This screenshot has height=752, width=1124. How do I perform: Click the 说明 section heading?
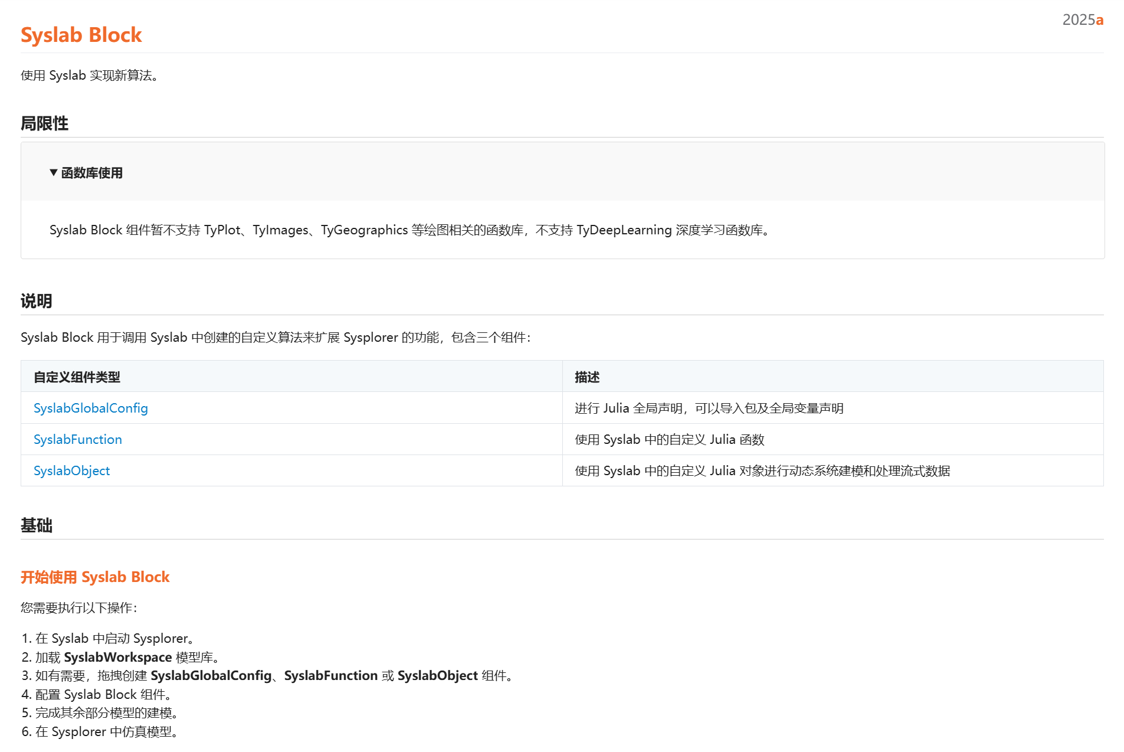point(37,301)
